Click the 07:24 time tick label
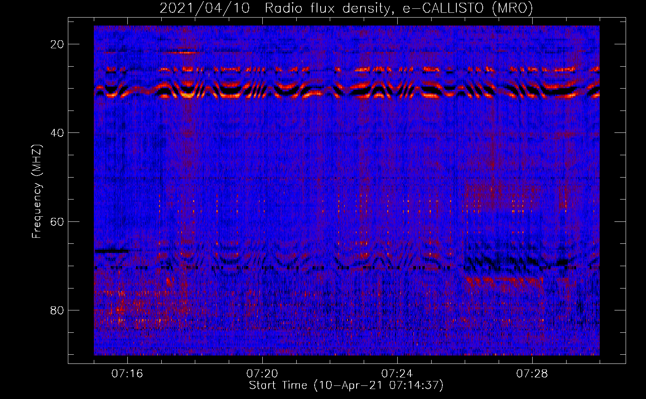The width and height of the screenshot is (646, 399). 397,373
